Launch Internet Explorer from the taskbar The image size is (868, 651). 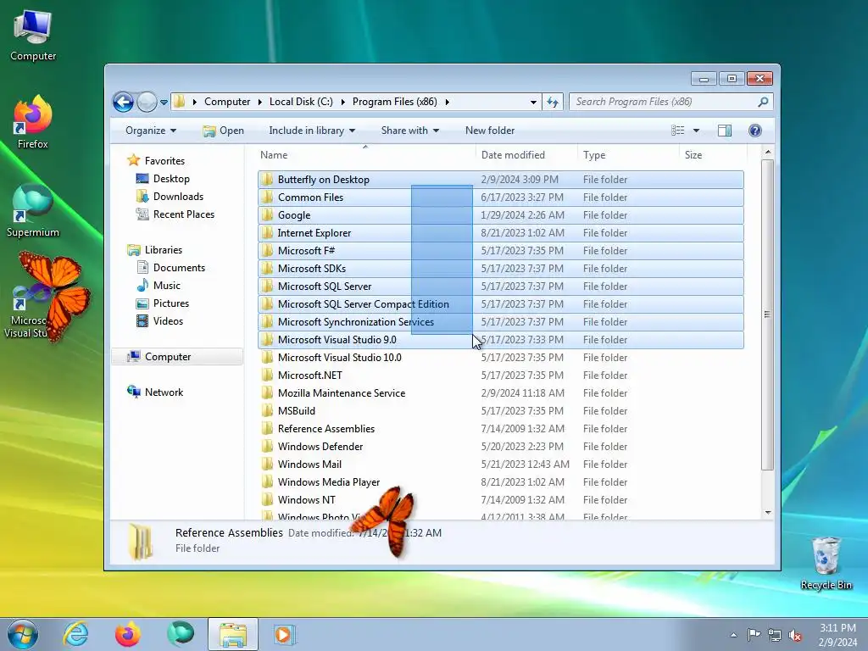click(75, 634)
